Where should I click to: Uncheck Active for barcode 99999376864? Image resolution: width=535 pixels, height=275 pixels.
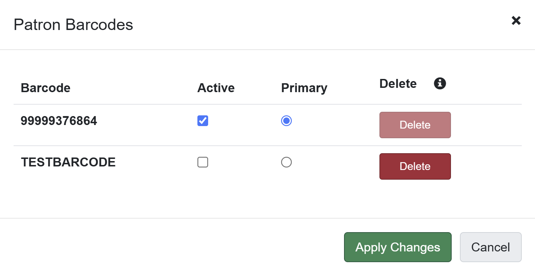(x=203, y=121)
